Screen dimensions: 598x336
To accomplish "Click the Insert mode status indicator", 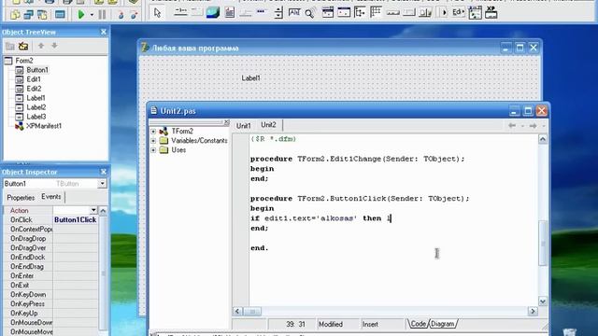I will click(x=370, y=325).
